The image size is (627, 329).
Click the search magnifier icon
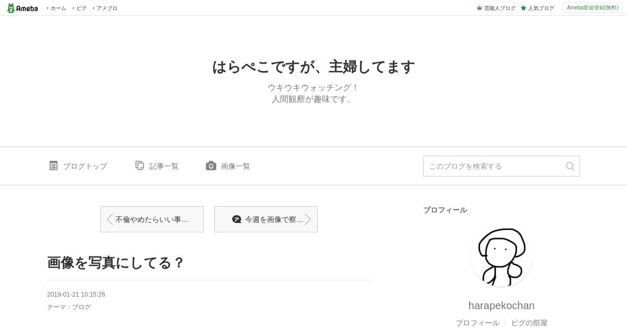click(570, 166)
